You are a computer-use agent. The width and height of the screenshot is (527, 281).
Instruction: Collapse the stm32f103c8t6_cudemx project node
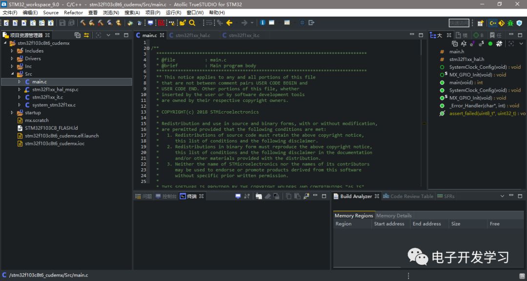click(5, 43)
